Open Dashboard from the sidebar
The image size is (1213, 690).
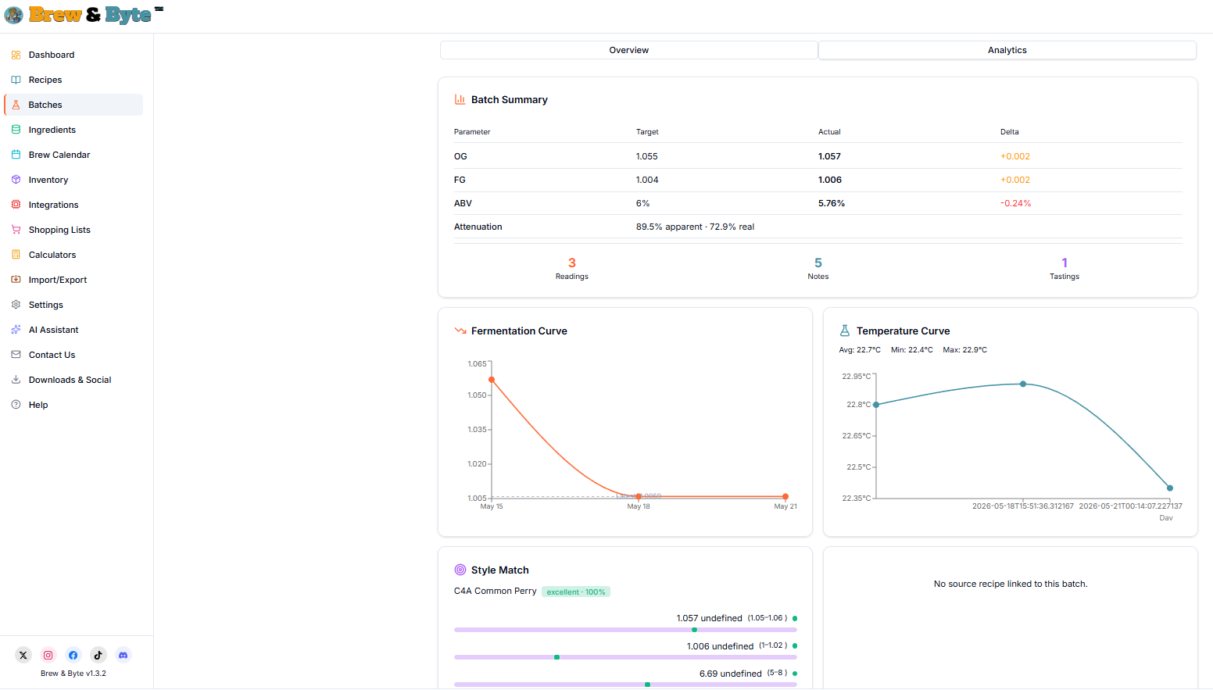tap(73, 55)
